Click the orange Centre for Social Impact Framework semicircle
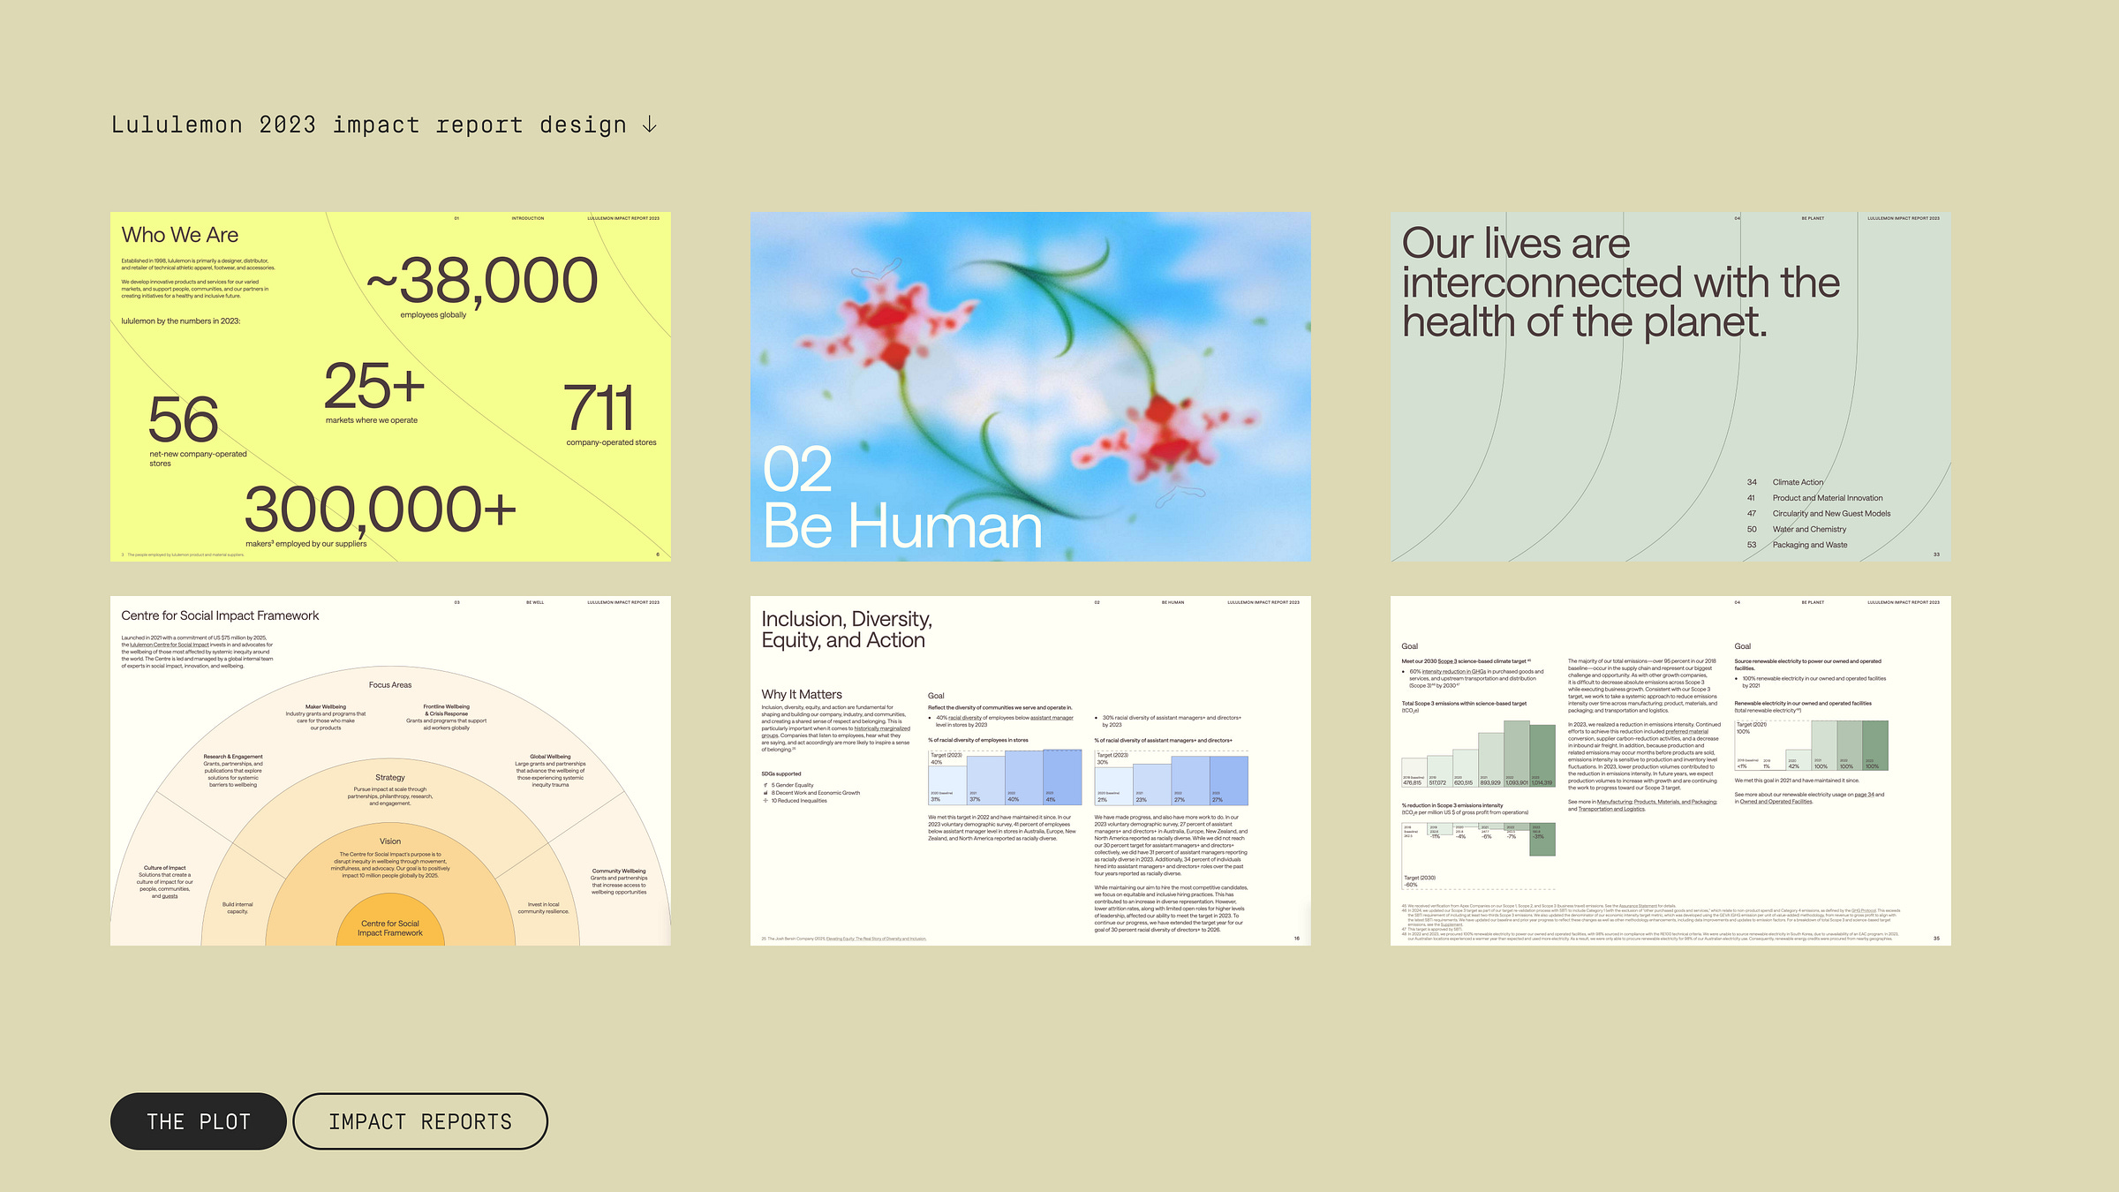2119x1192 pixels. 390,927
